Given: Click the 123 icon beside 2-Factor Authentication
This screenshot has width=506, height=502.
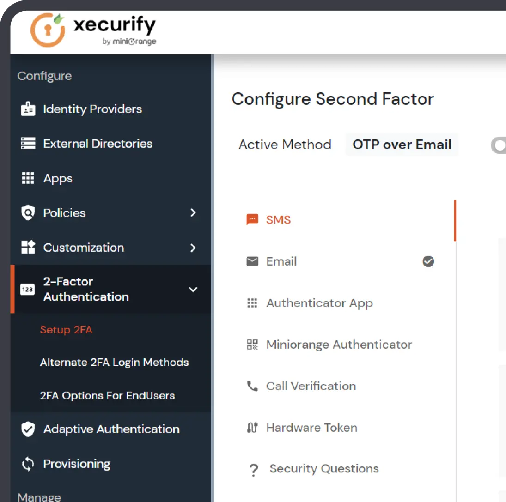Looking at the screenshot, I should [x=27, y=289].
